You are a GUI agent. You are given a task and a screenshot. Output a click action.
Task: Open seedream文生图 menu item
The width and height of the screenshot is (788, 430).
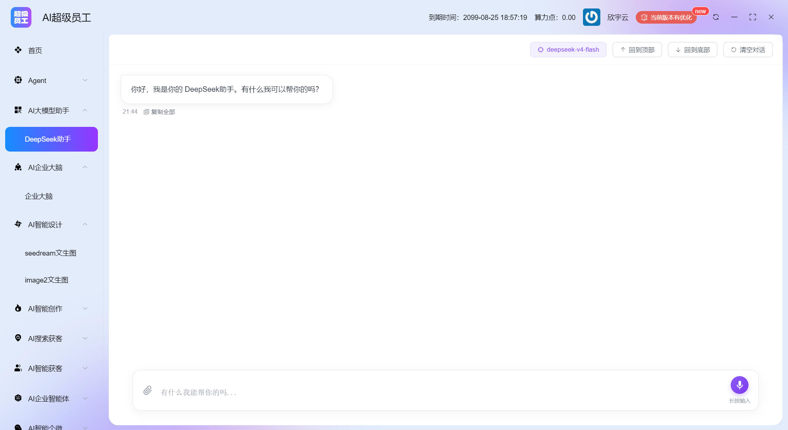click(x=52, y=253)
